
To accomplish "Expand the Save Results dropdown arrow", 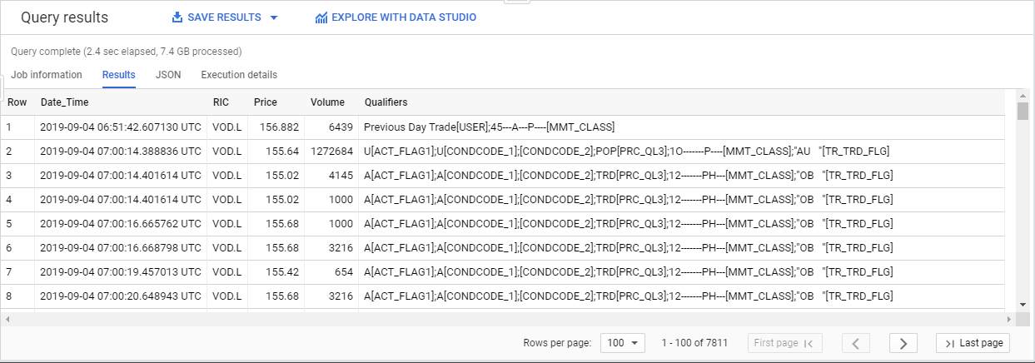I will click(274, 17).
